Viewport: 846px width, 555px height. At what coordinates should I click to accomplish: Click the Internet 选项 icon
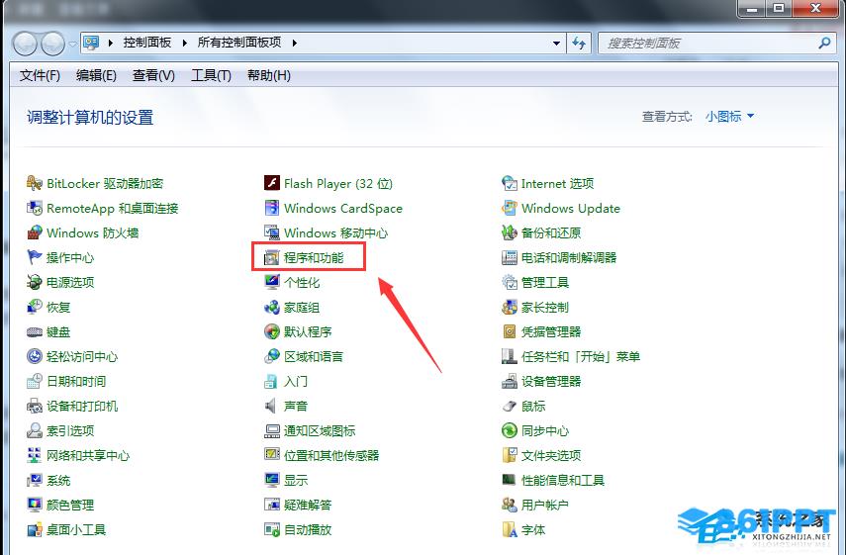510,183
